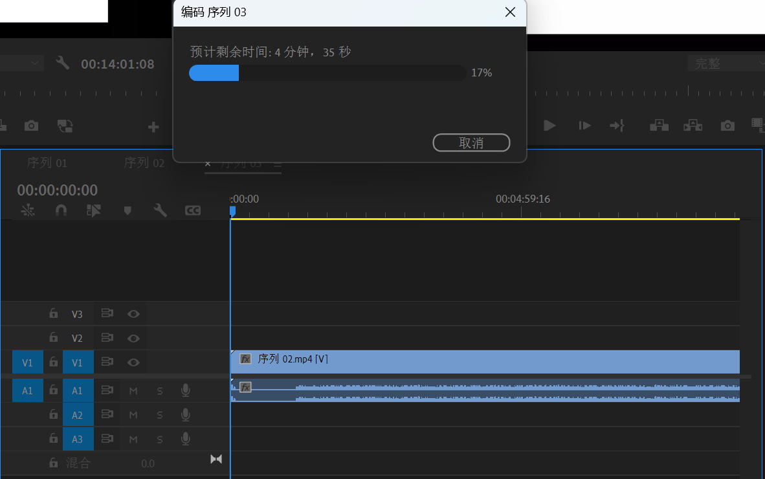Image resolution: width=765 pixels, height=479 pixels.
Task: Toggle lock on track A1
Action: click(x=54, y=390)
